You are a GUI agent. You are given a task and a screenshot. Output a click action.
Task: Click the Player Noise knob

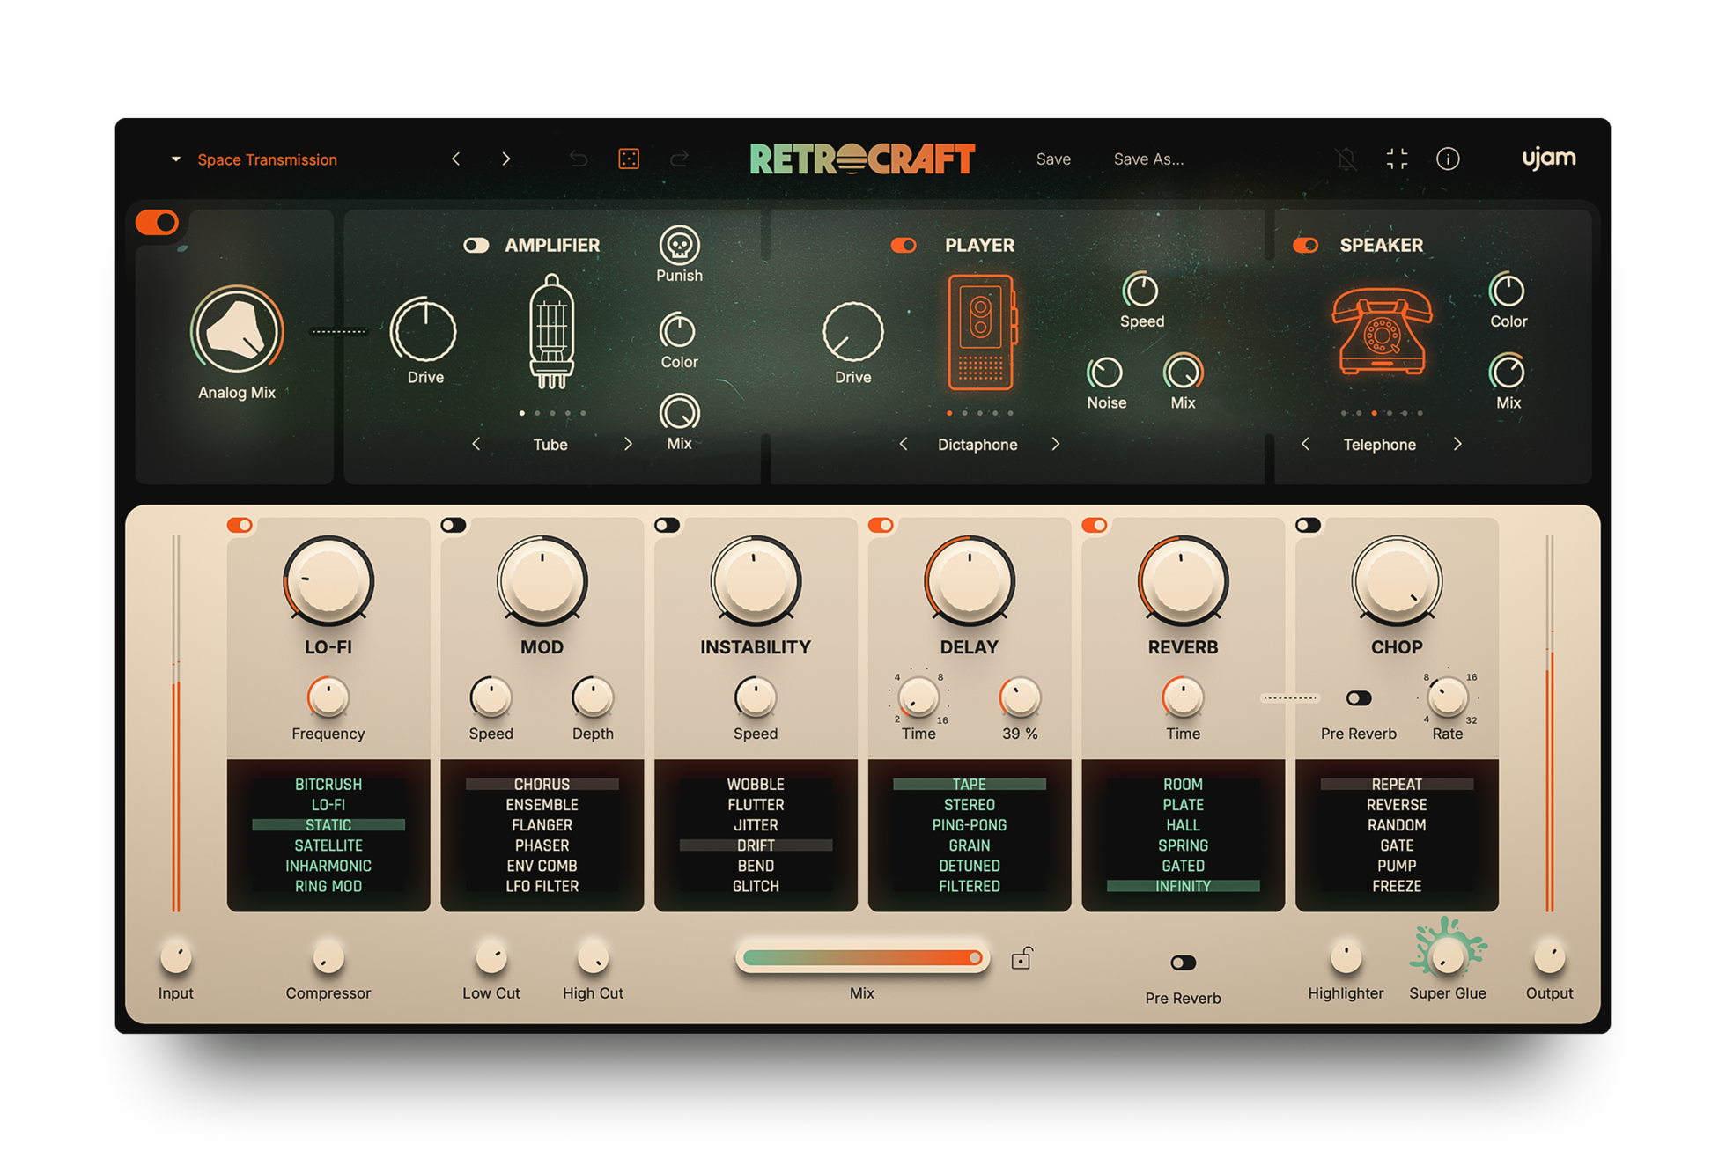[x=1106, y=373]
